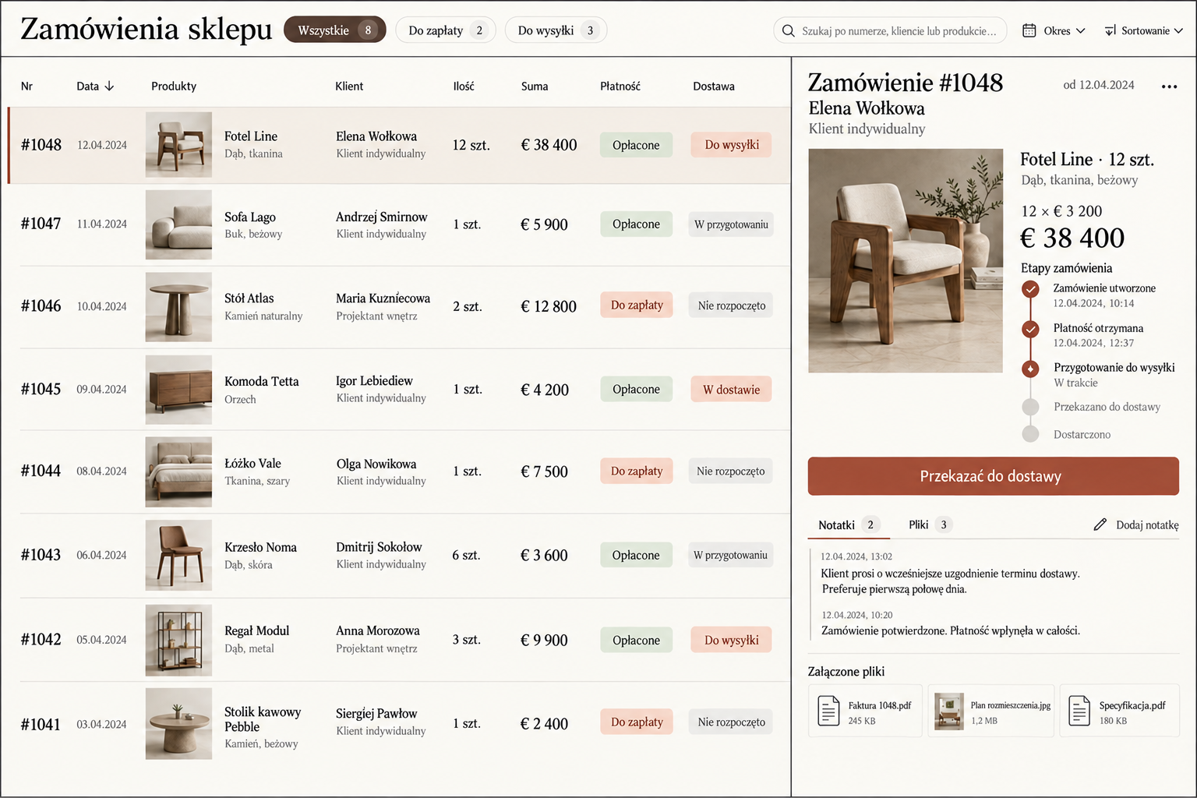The width and height of the screenshot is (1197, 798).
Task: Open the Faktura 1048.pdf file icon
Action: coord(828,711)
